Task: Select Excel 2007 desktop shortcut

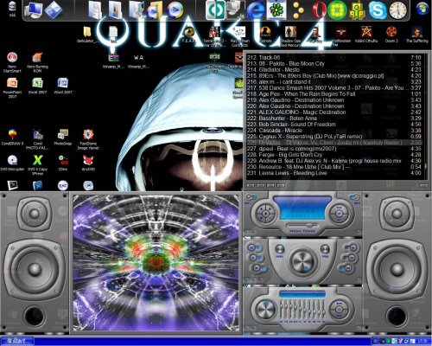Action: 37,86
